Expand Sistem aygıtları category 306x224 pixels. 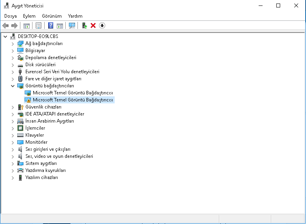[13, 163]
